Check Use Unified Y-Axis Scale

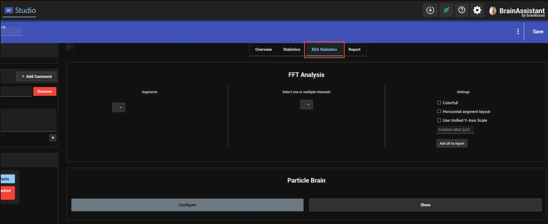coord(439,120)
